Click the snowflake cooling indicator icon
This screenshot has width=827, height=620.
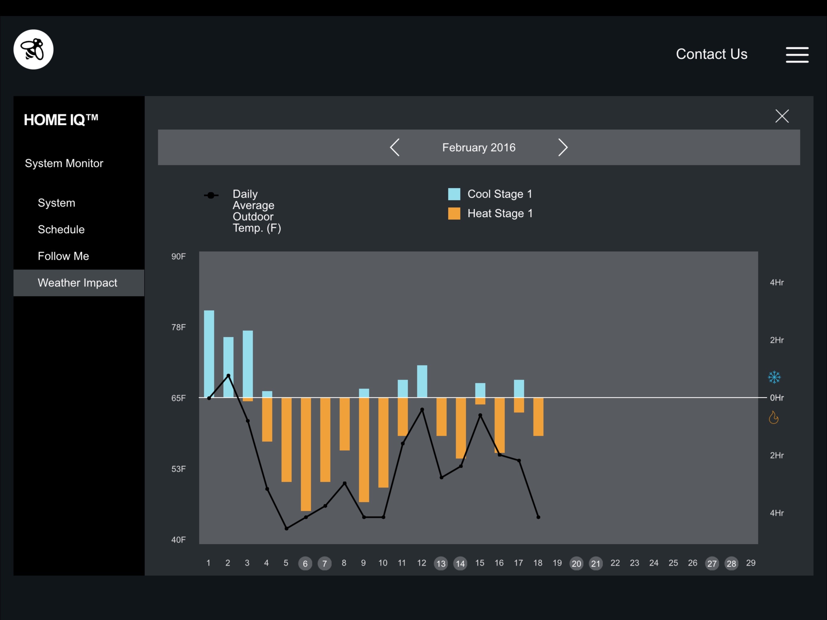[x=775, y=377]
